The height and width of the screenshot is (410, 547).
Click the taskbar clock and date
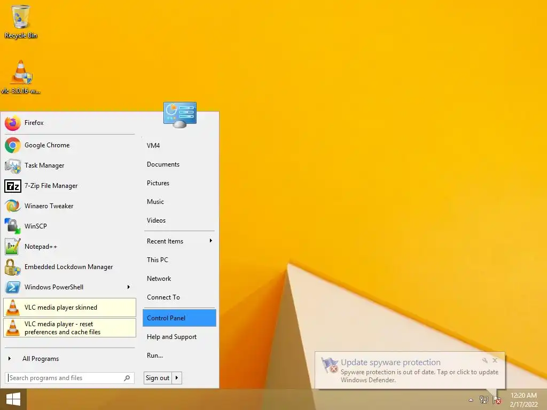523,400
